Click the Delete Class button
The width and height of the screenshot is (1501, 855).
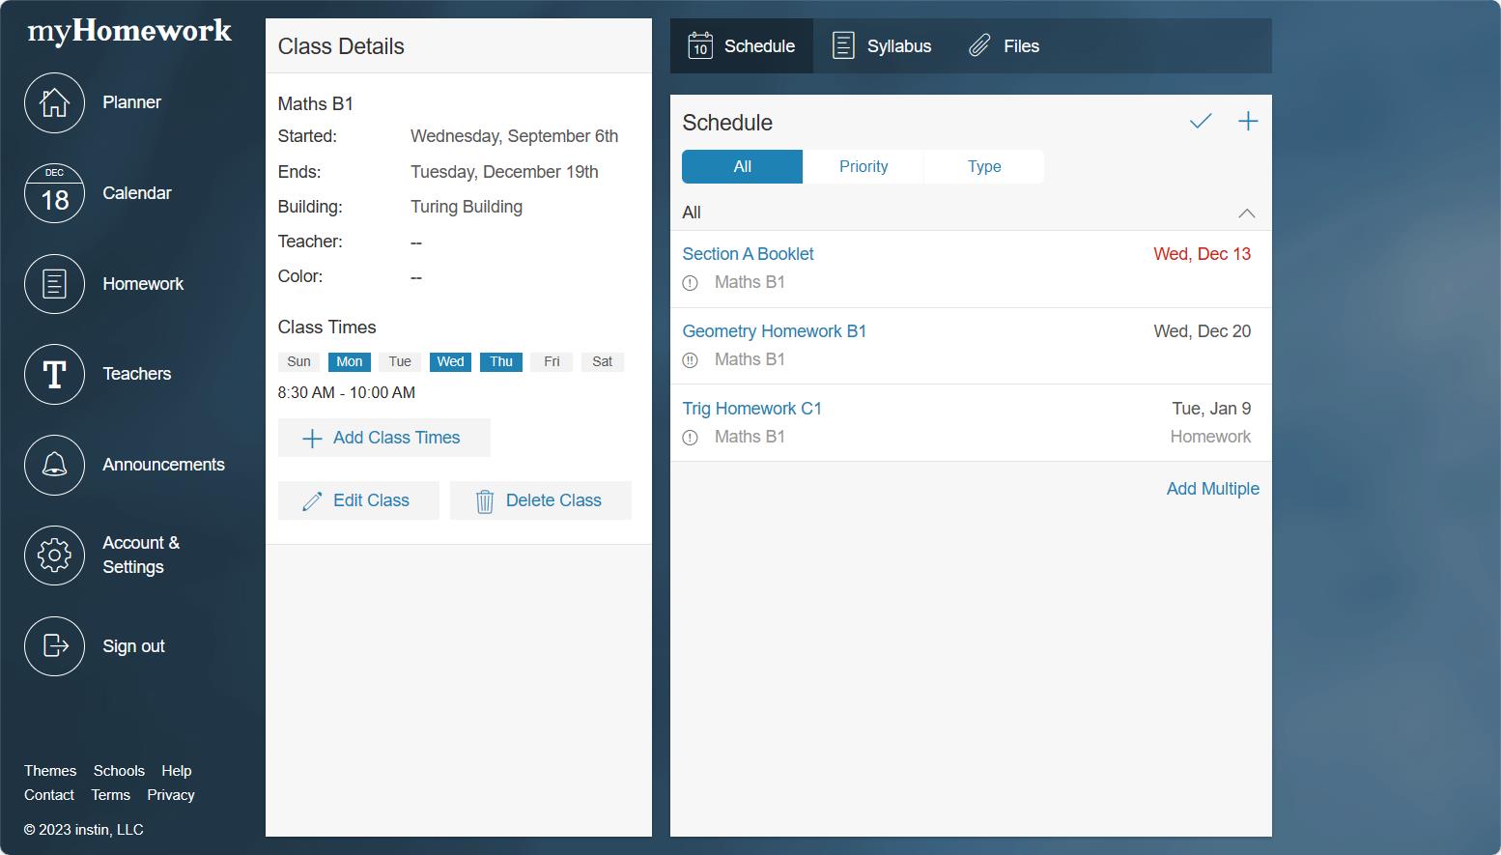[540, 500]
